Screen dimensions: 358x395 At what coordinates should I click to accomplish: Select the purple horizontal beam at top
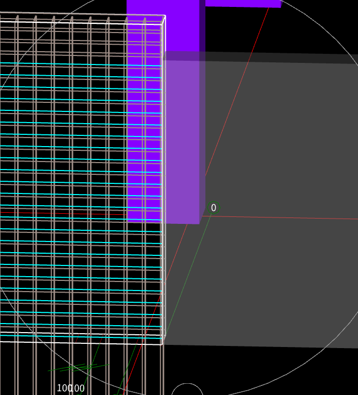click(243, 3)
